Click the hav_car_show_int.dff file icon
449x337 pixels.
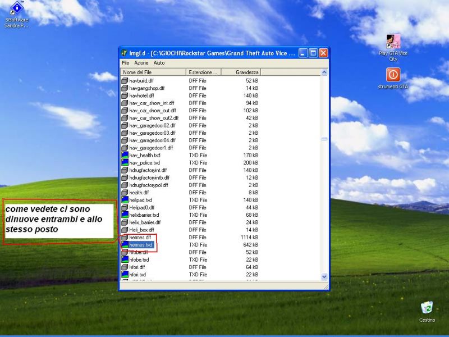coord(125,103)
